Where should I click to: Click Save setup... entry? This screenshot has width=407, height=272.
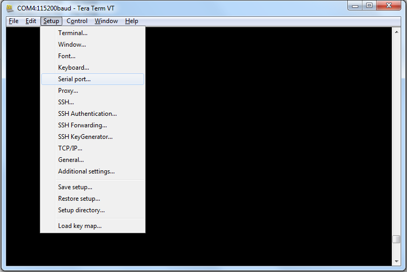tap(93, 187)
